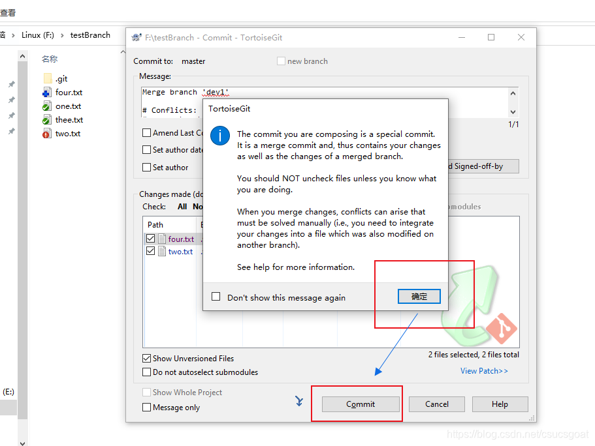Select the one.txt file icon in Explorer

[x=47, y=106]
